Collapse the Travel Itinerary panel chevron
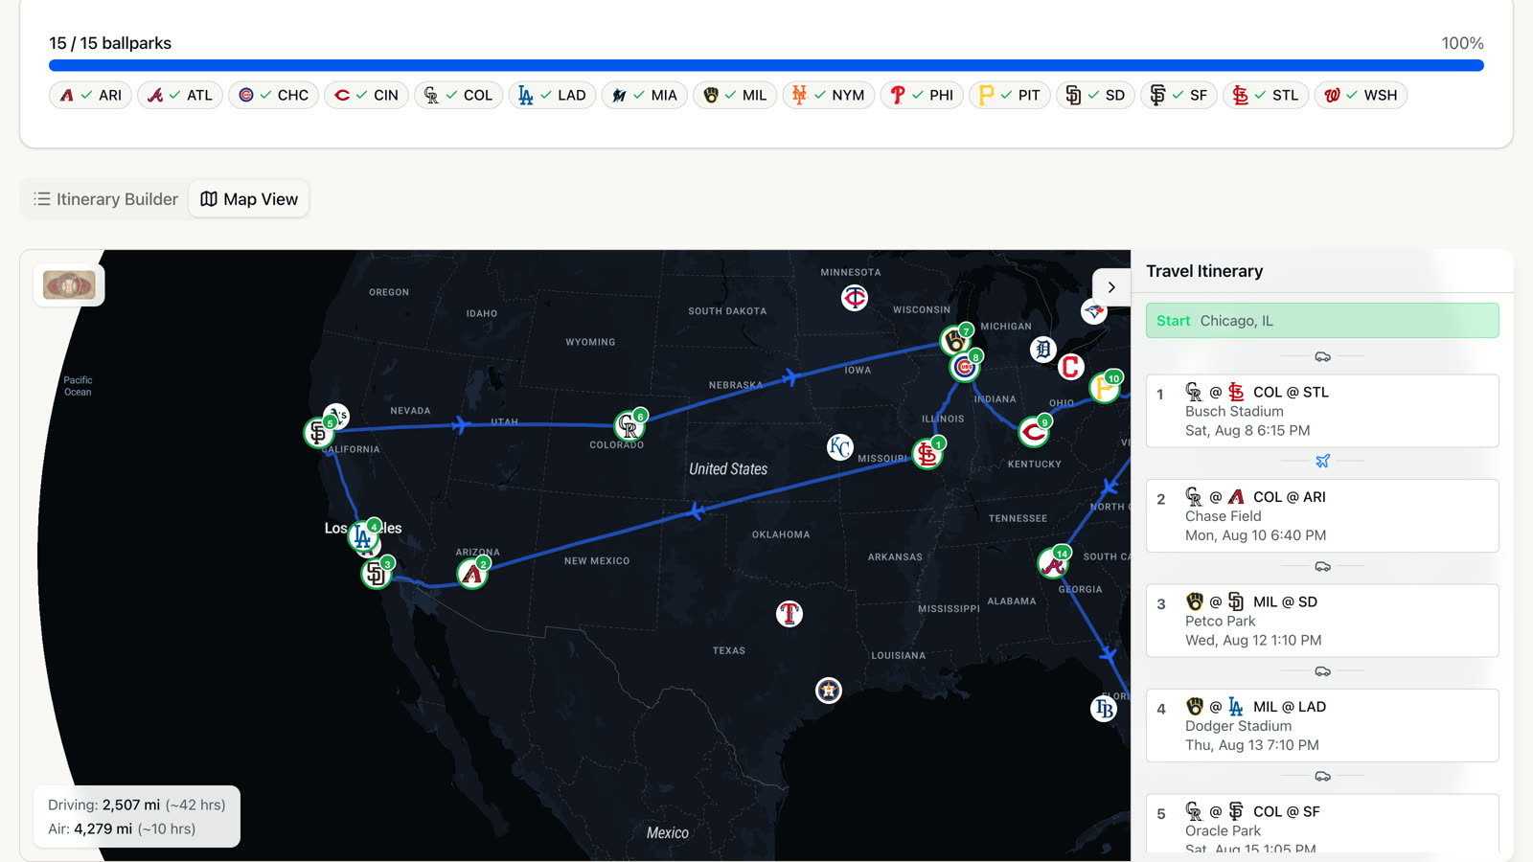 pyautogui.click(x=1111, y=287)
